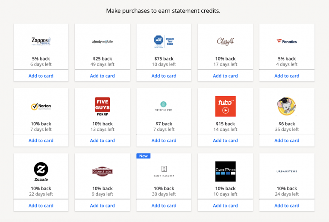Click the Stitch Fix logo
The height and width of the screenshot is (222, 329).
click(x=164, y=107)
